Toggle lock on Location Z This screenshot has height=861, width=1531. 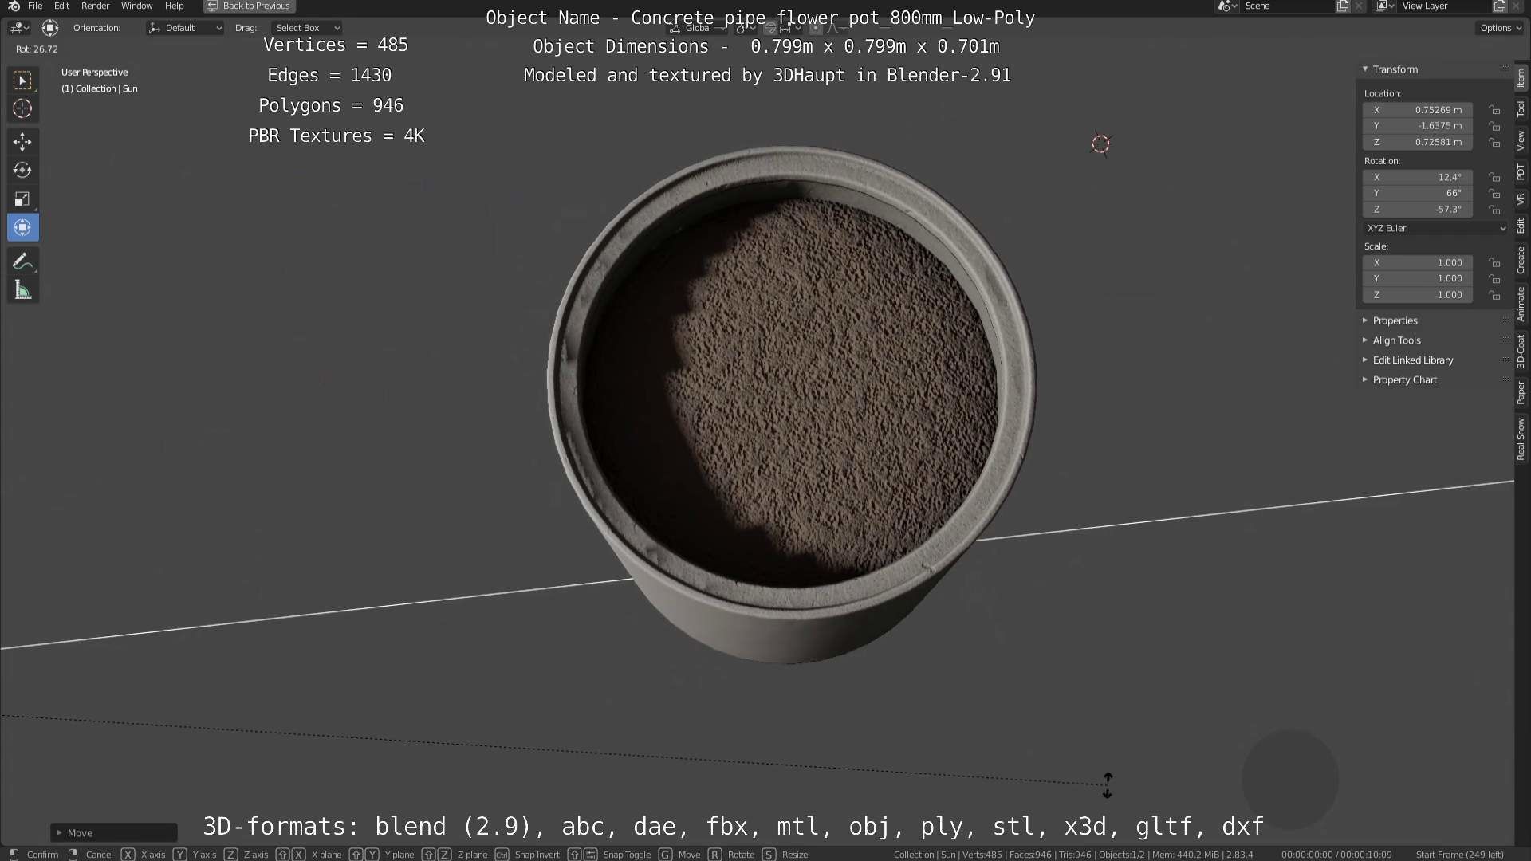coord(1495,142)
